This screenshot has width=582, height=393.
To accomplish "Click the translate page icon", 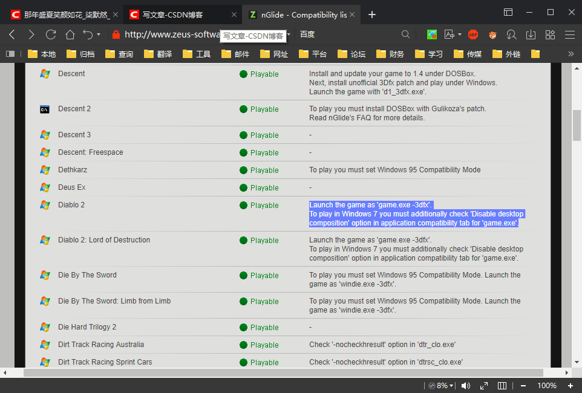I will coord(449,34).
